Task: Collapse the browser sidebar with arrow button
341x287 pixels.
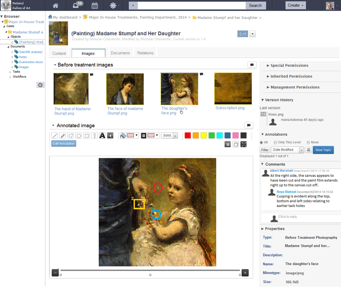Action: tap(40, 85)
